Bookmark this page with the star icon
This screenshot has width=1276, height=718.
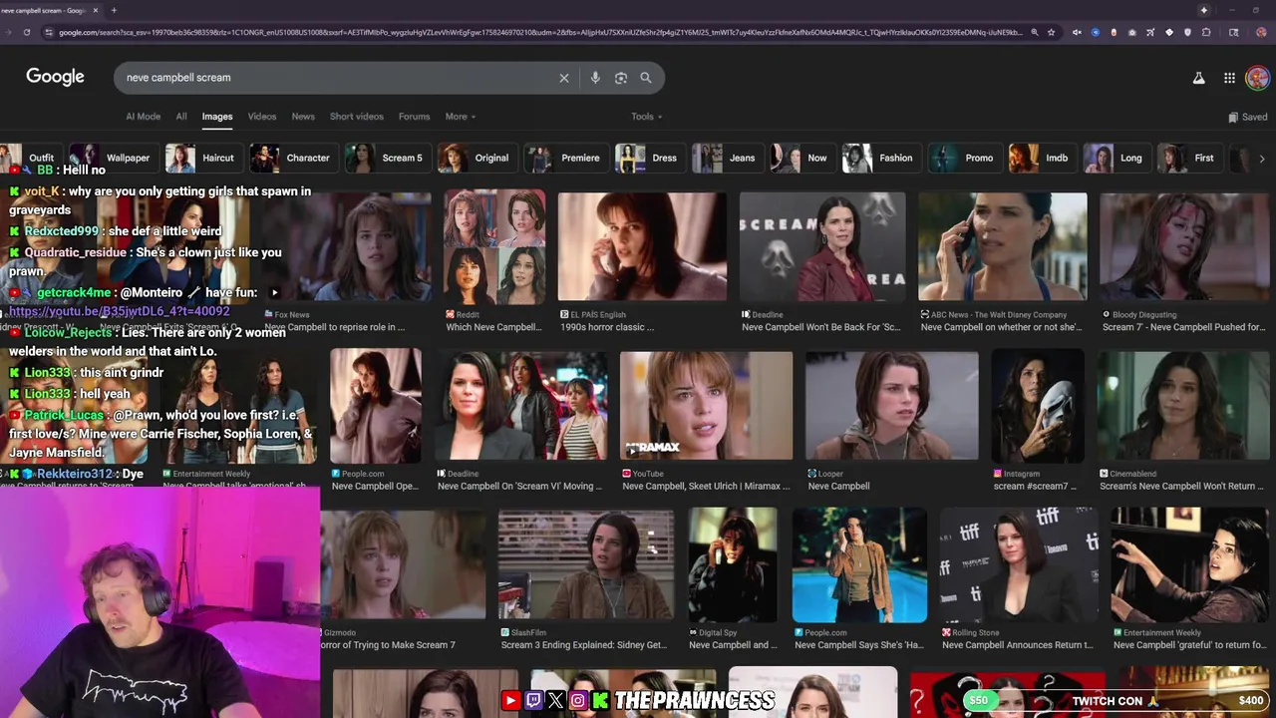[x=1051, y=32]
